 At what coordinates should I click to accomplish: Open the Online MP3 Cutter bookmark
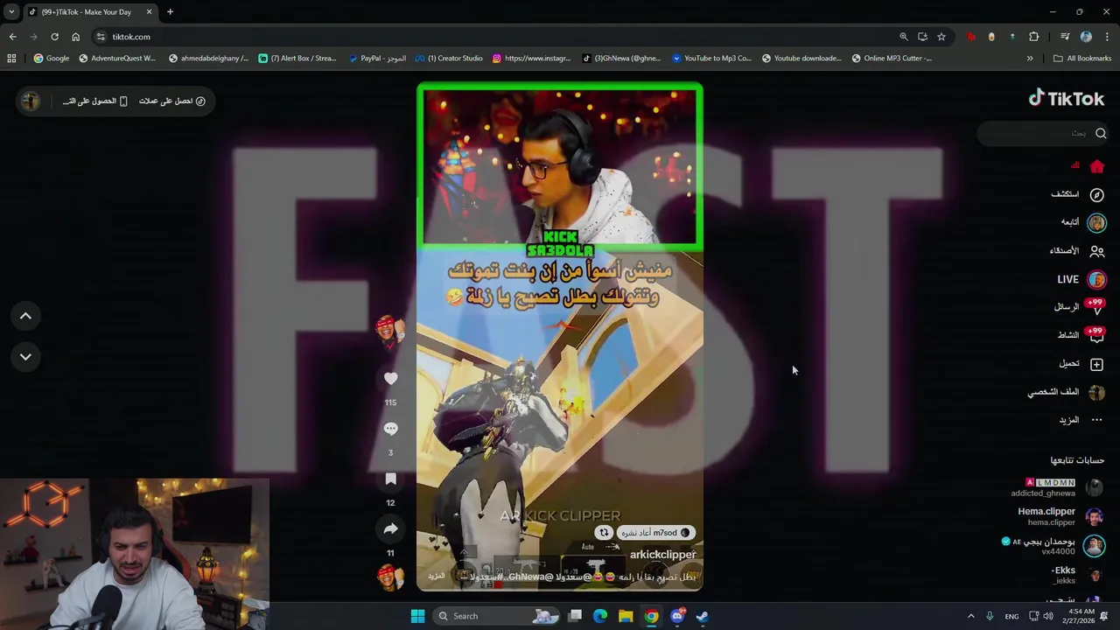[892, 59]
